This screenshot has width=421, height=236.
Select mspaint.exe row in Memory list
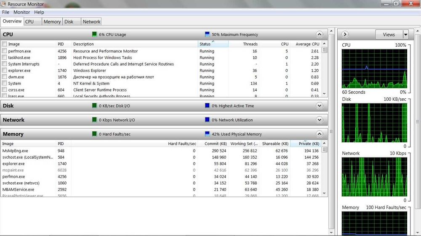[x=161, y=170]
